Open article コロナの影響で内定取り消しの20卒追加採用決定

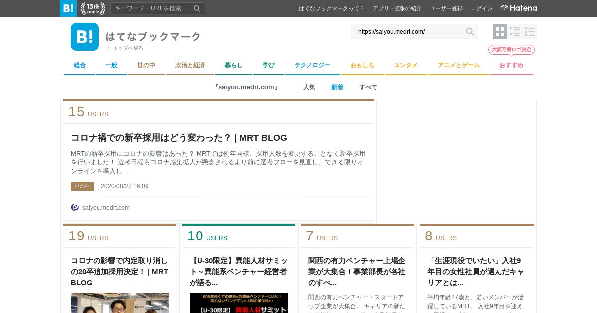pyautogui.click(x=119, y=271)
